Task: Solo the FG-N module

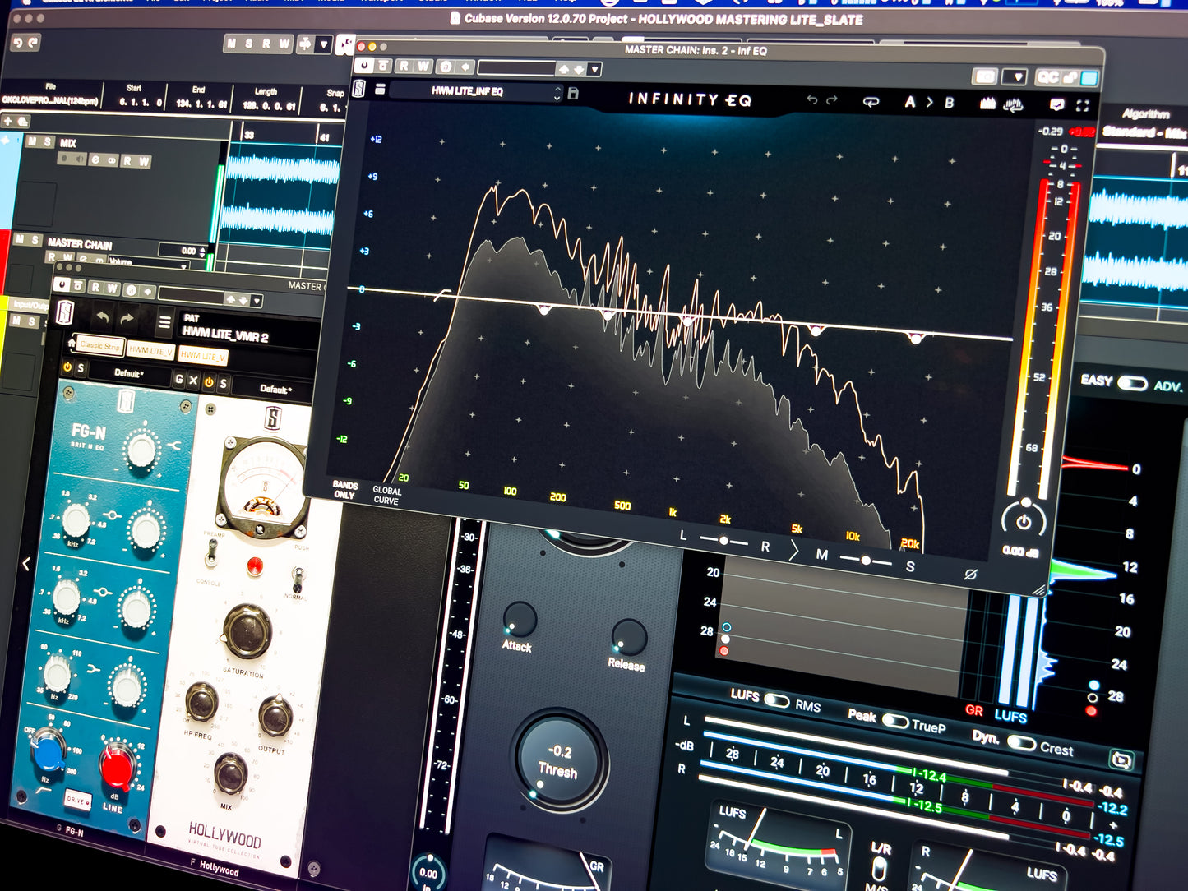Action: (81, 368)
